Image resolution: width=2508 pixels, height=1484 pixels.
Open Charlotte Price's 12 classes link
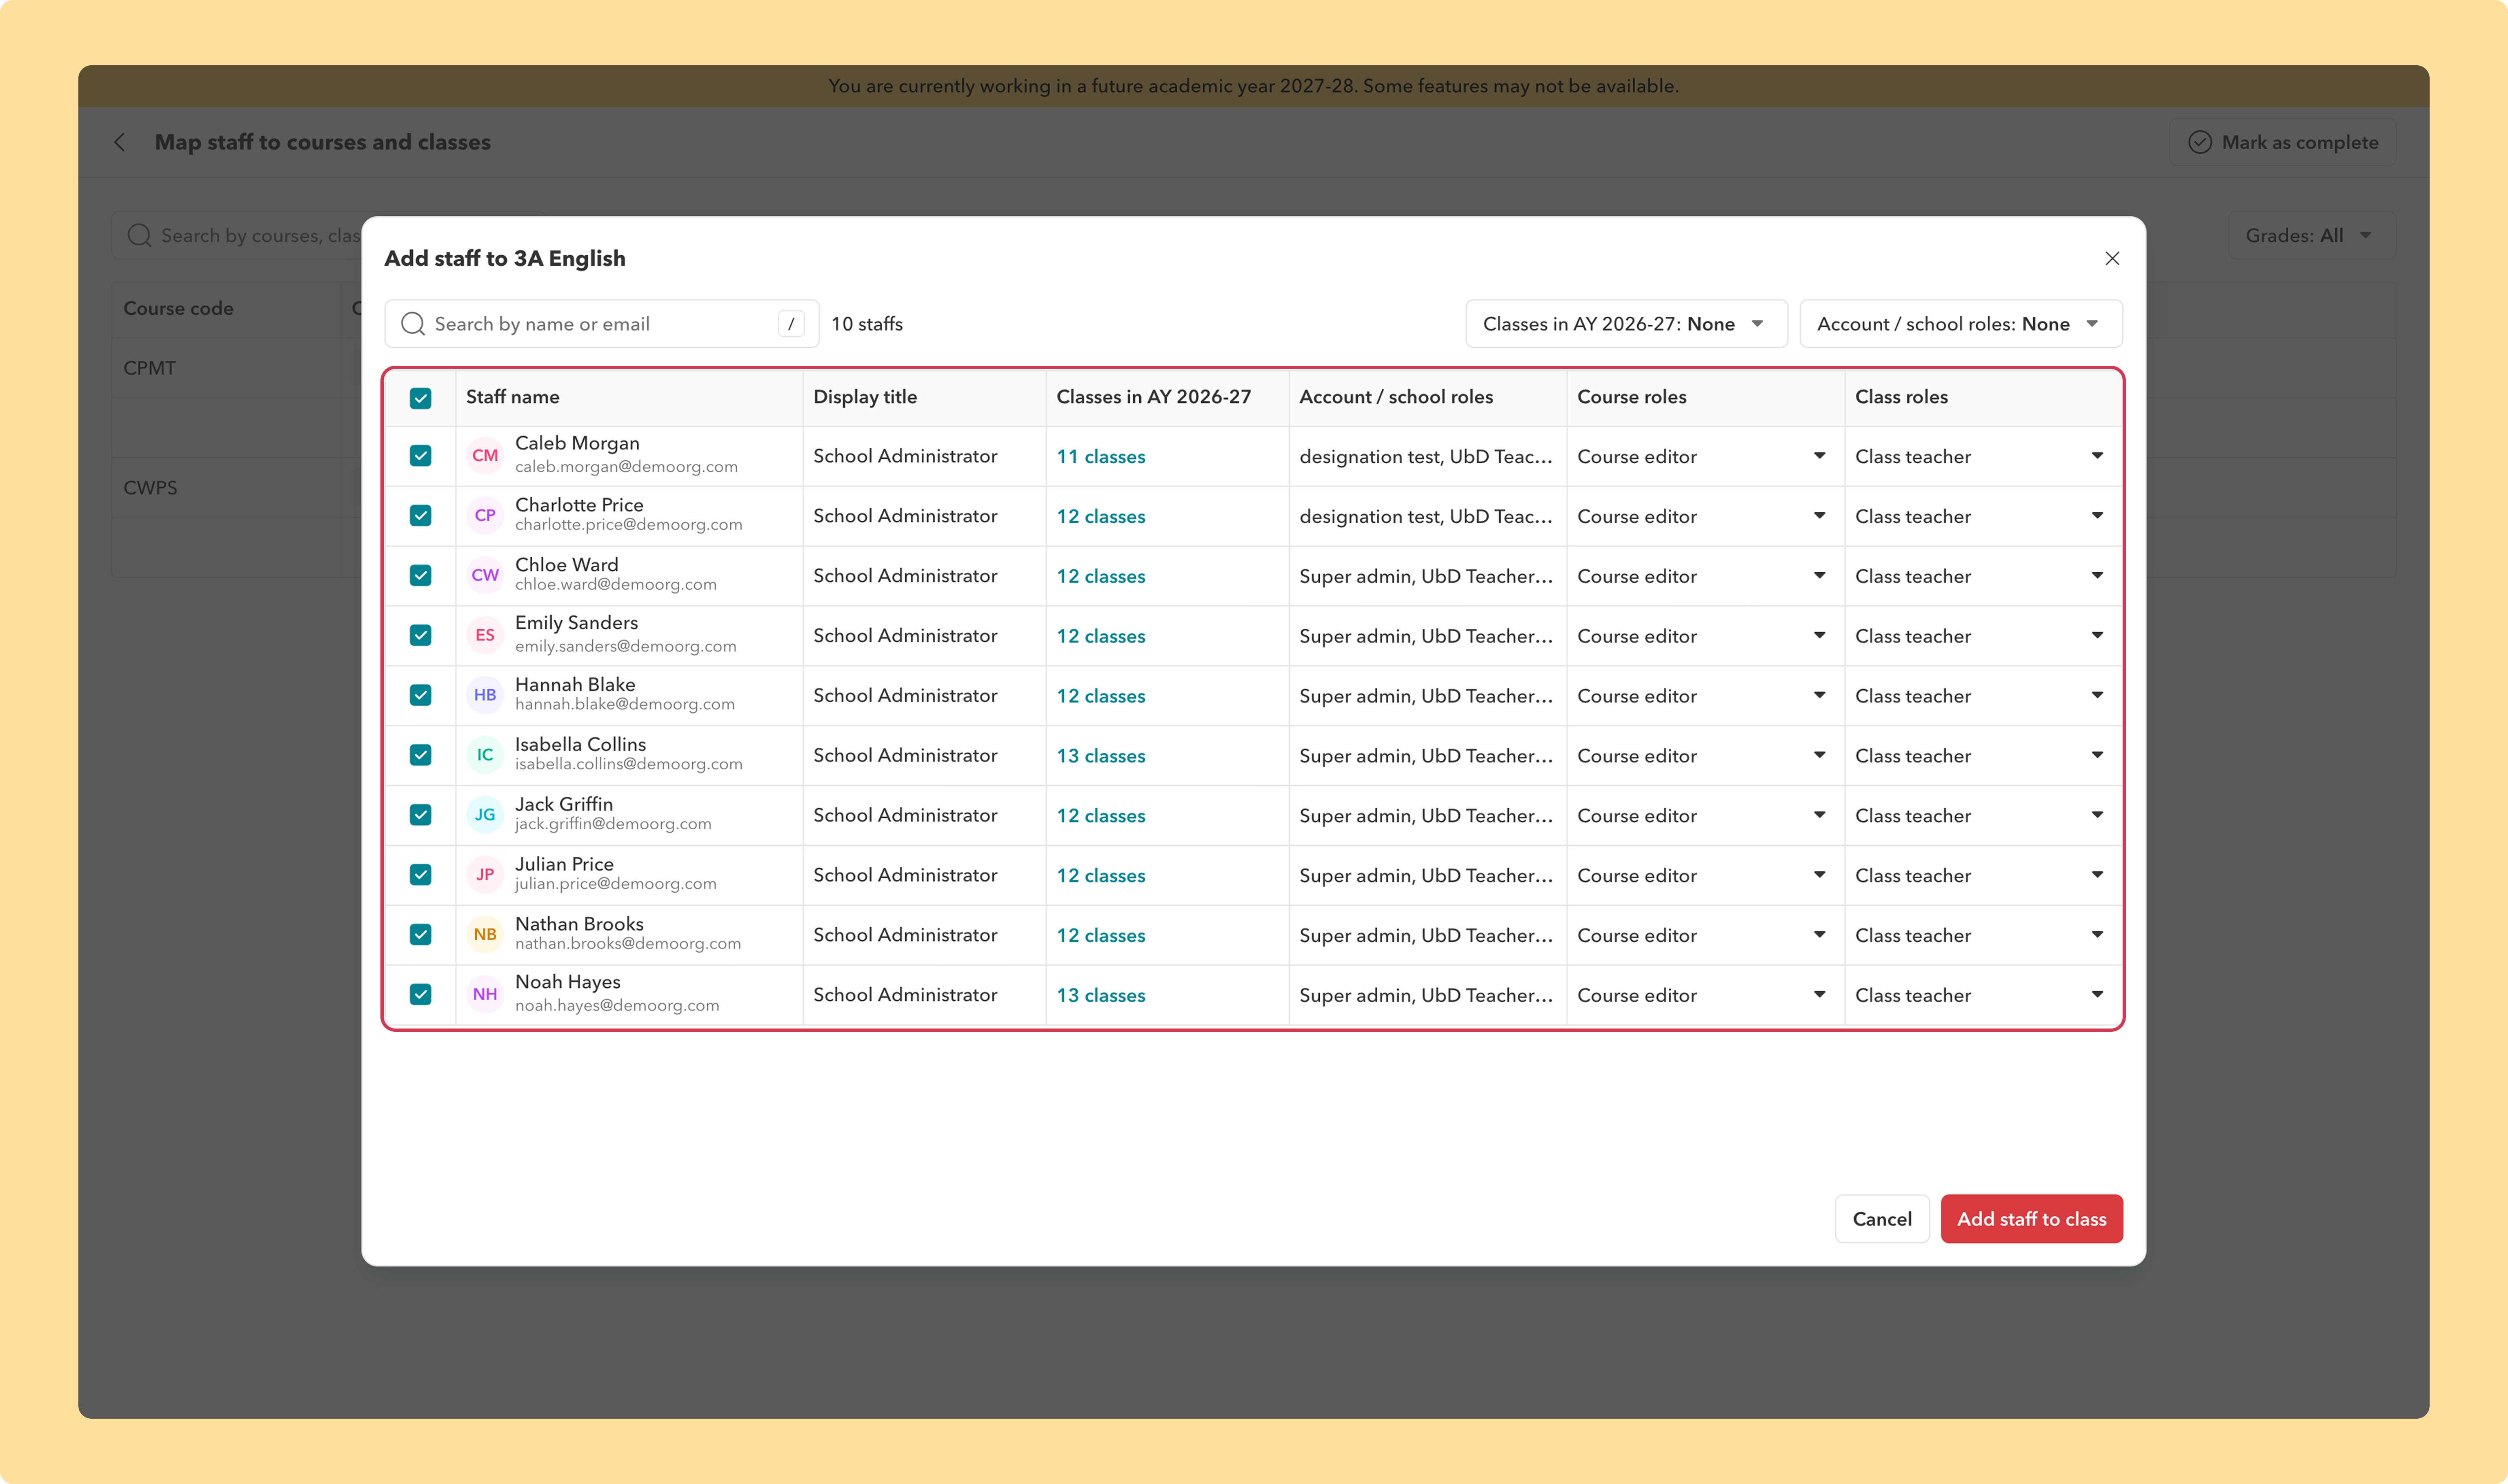pos(1101,517)
